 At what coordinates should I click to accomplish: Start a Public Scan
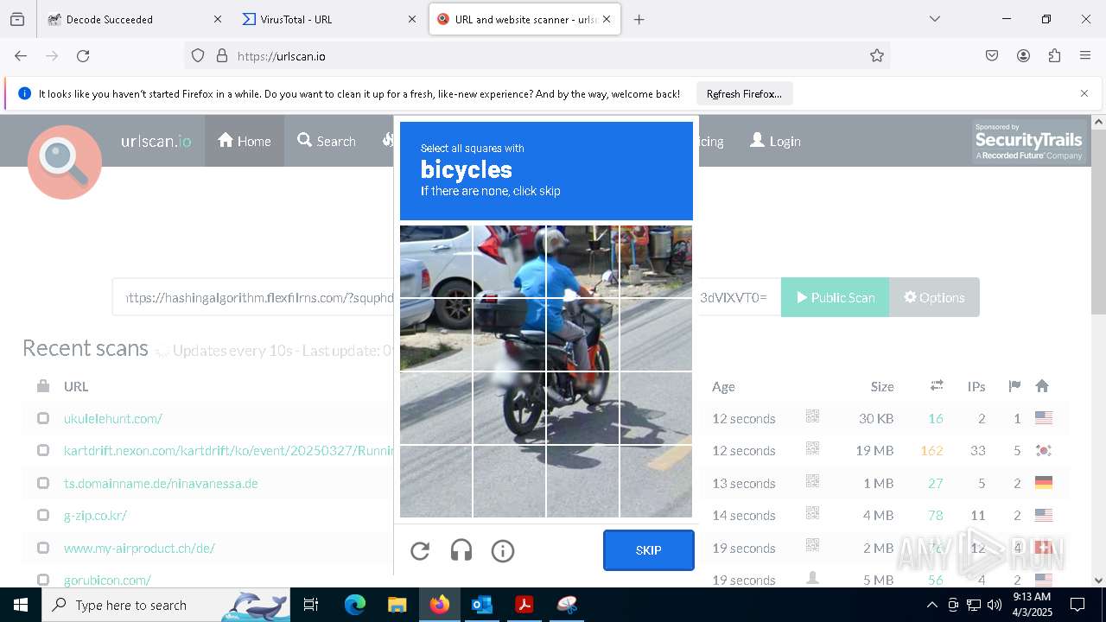(835, 297)
